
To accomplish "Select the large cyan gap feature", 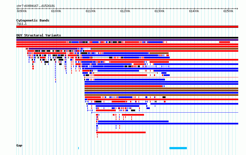I will 178,148.
